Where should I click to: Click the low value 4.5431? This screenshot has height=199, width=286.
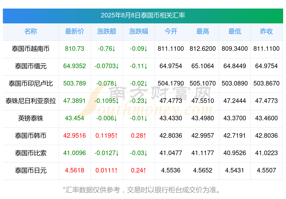coord(235,170)
